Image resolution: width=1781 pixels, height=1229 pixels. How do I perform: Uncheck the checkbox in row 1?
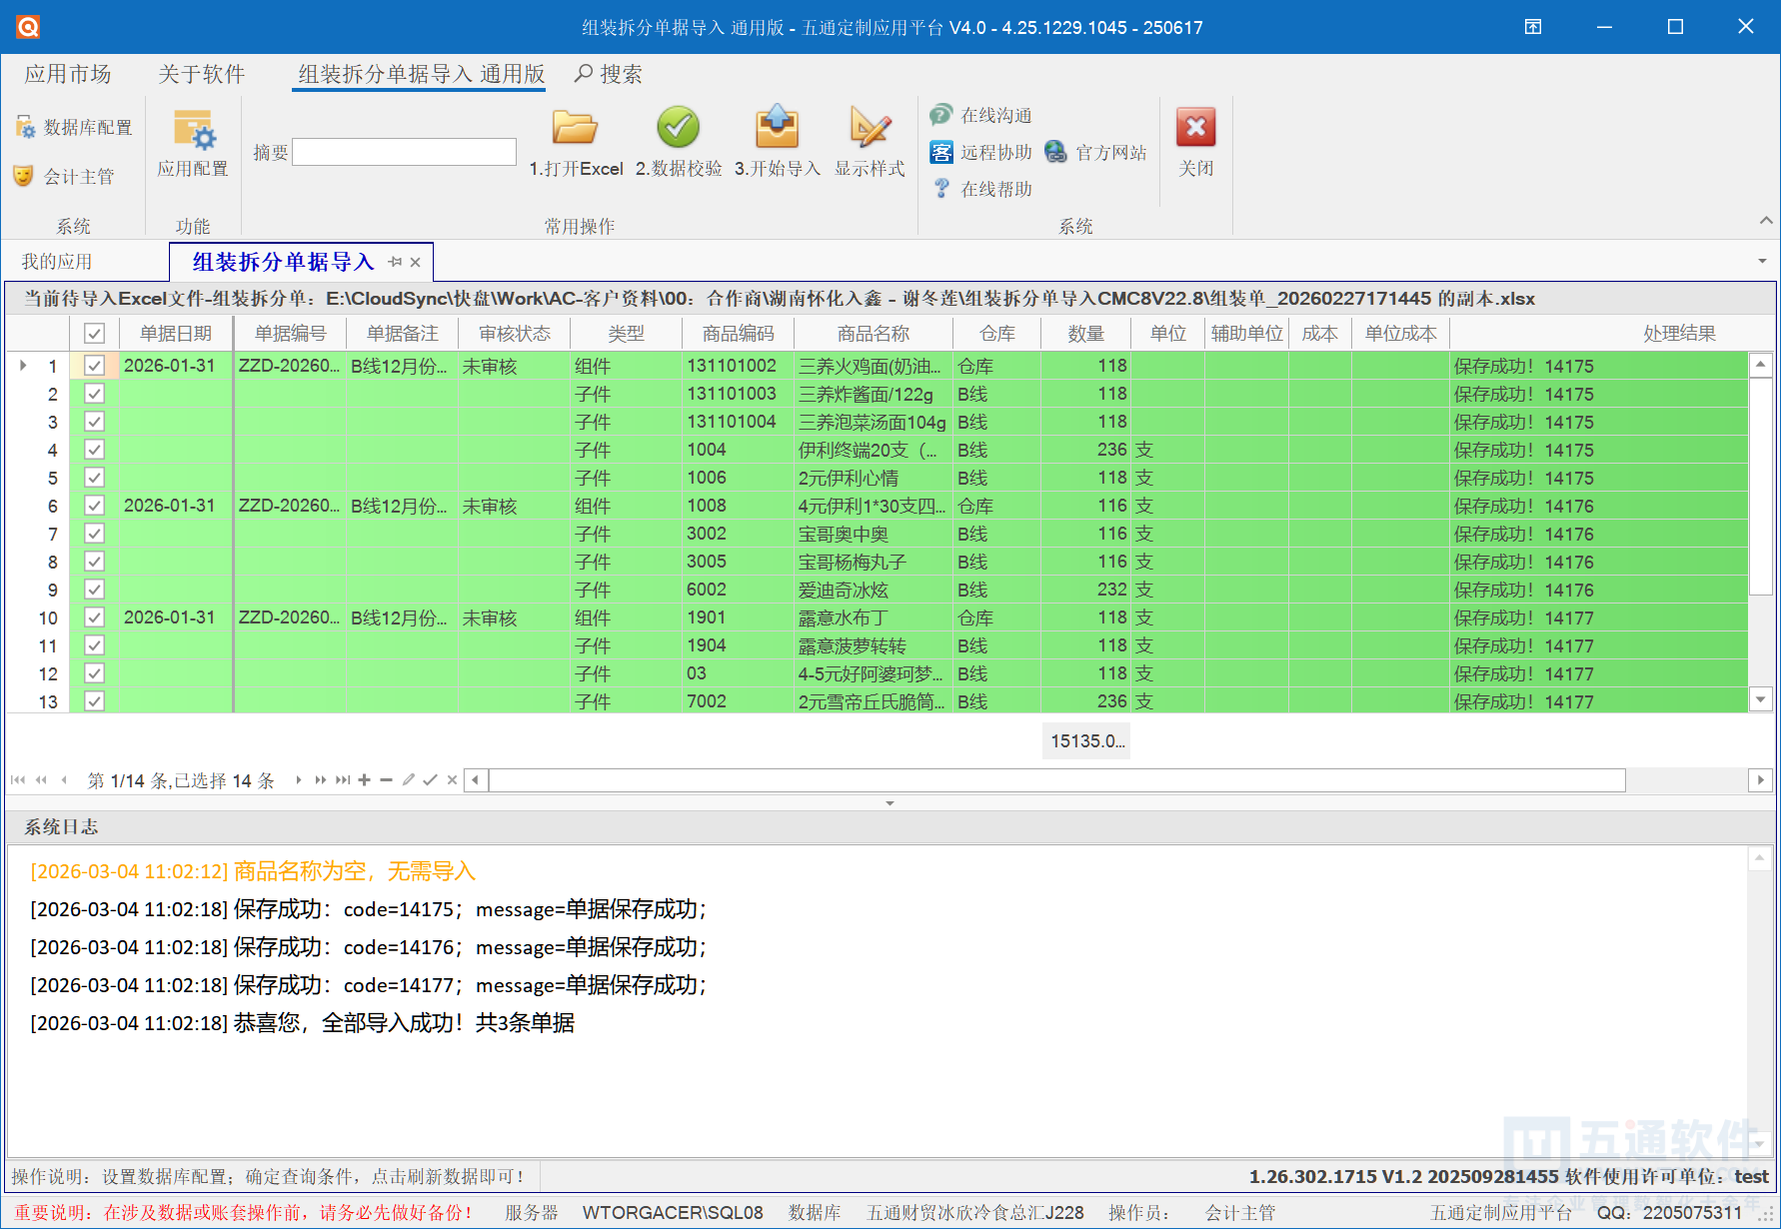94,366
